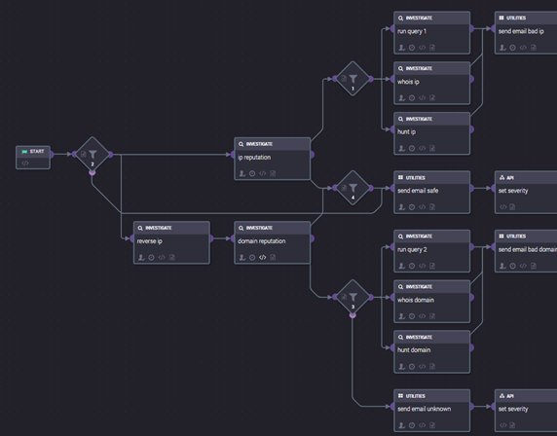Screen dimensions: 557x436
Task: Click the funnel icon in filter block 2
Action: (93, 154)
